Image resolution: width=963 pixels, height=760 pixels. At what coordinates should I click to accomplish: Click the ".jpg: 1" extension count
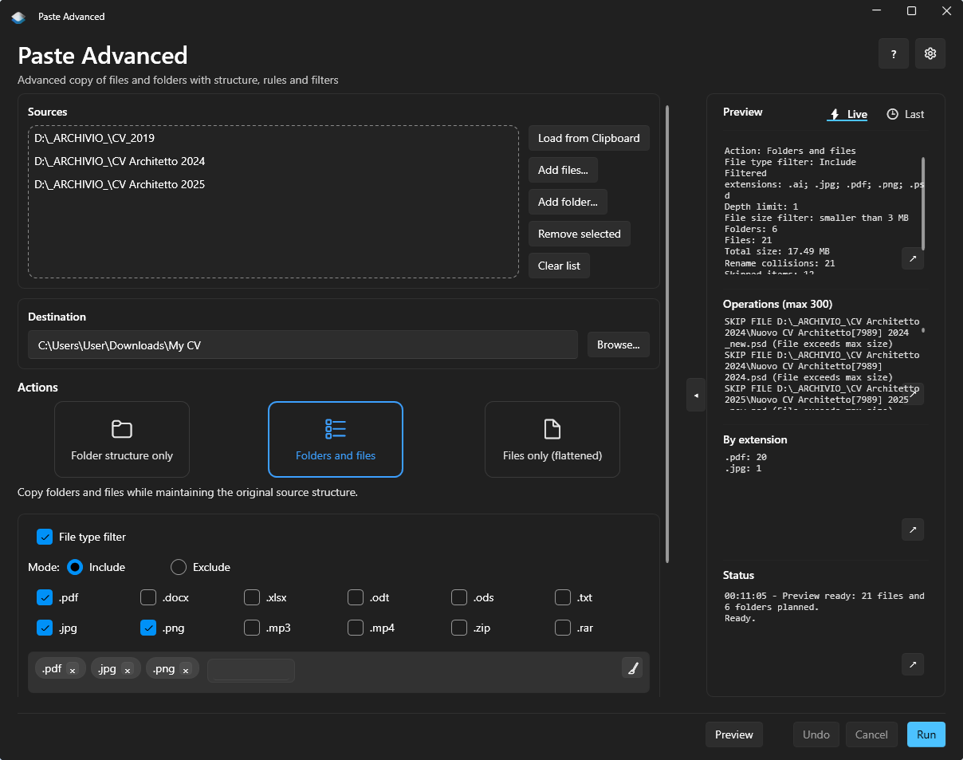743,468
